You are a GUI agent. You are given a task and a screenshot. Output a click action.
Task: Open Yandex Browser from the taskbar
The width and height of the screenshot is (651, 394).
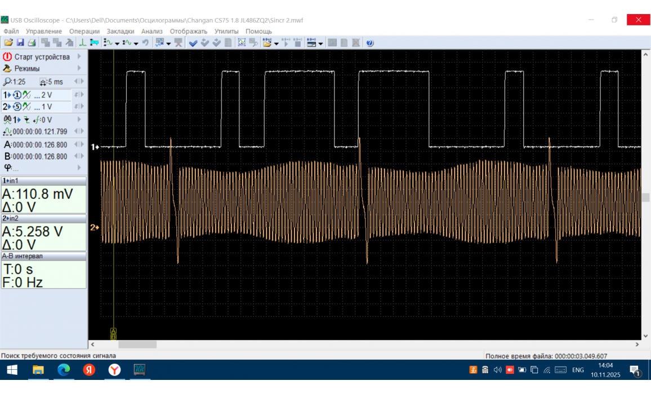tap(114, 370)
